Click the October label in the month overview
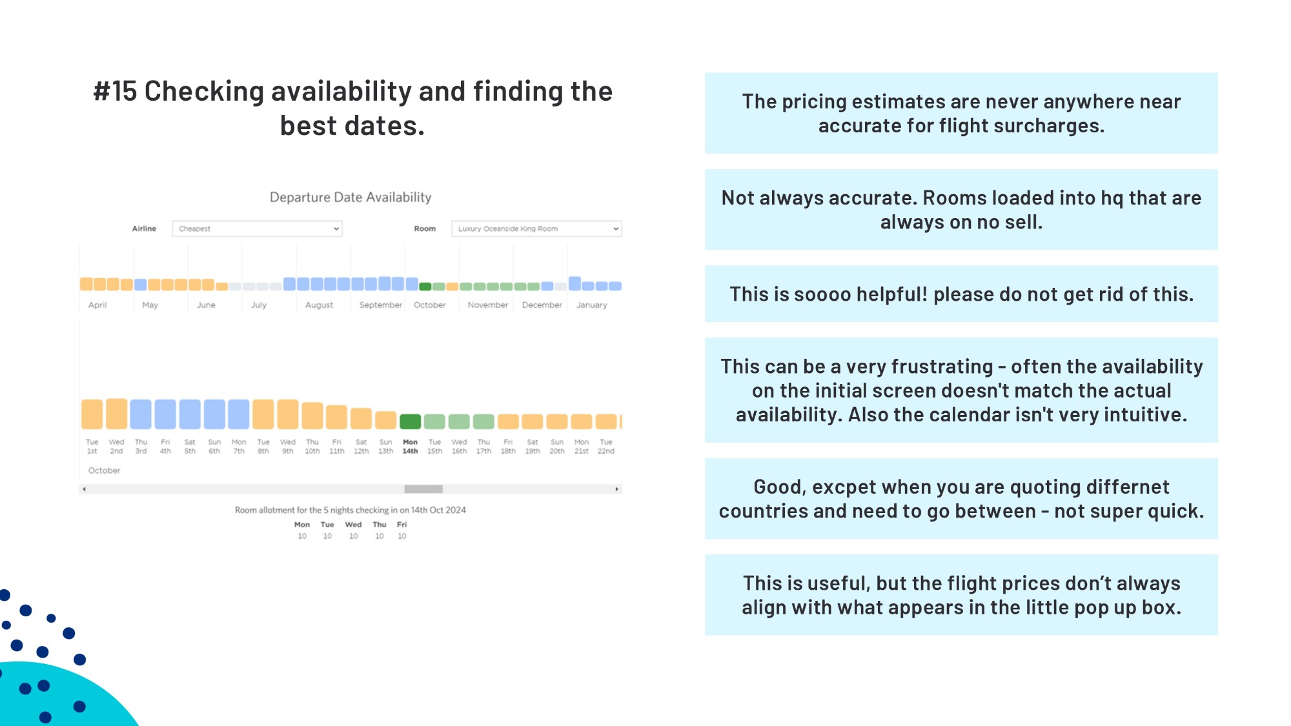The width and height of the screenshot is (1291, 726). [x=429, y=305]
